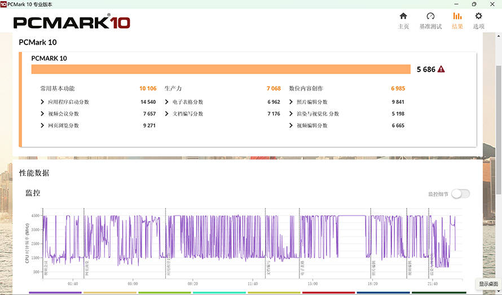This screenshot has width=502, height=295.
Task: Click the 选项 tab label
Action: pyautogui.click(x=479, y=27)
